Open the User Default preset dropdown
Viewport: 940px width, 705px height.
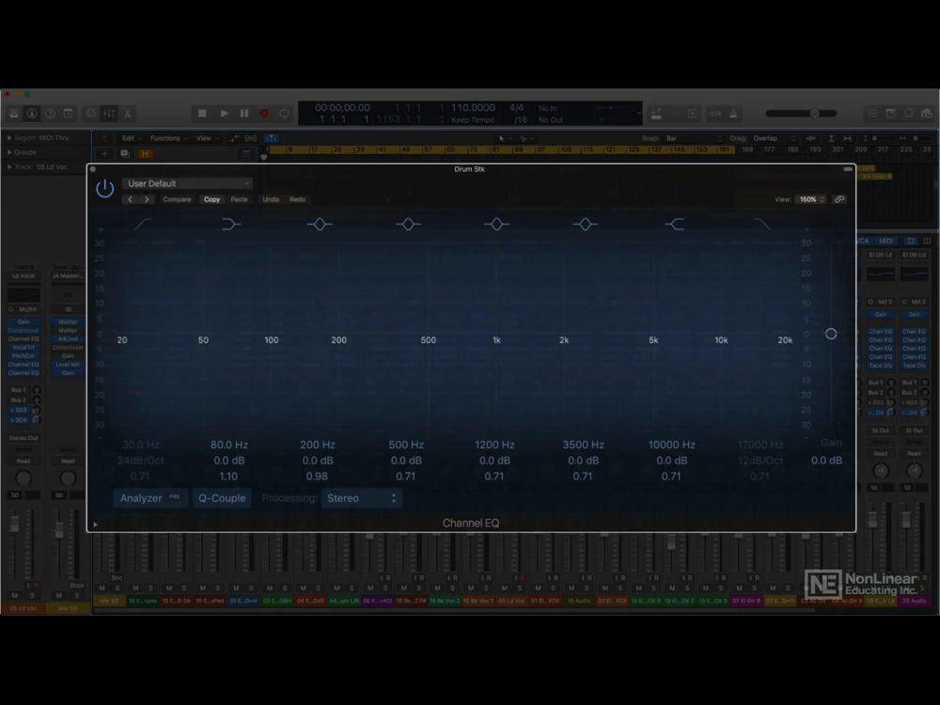pyautogui.click(x=188, y=183)
